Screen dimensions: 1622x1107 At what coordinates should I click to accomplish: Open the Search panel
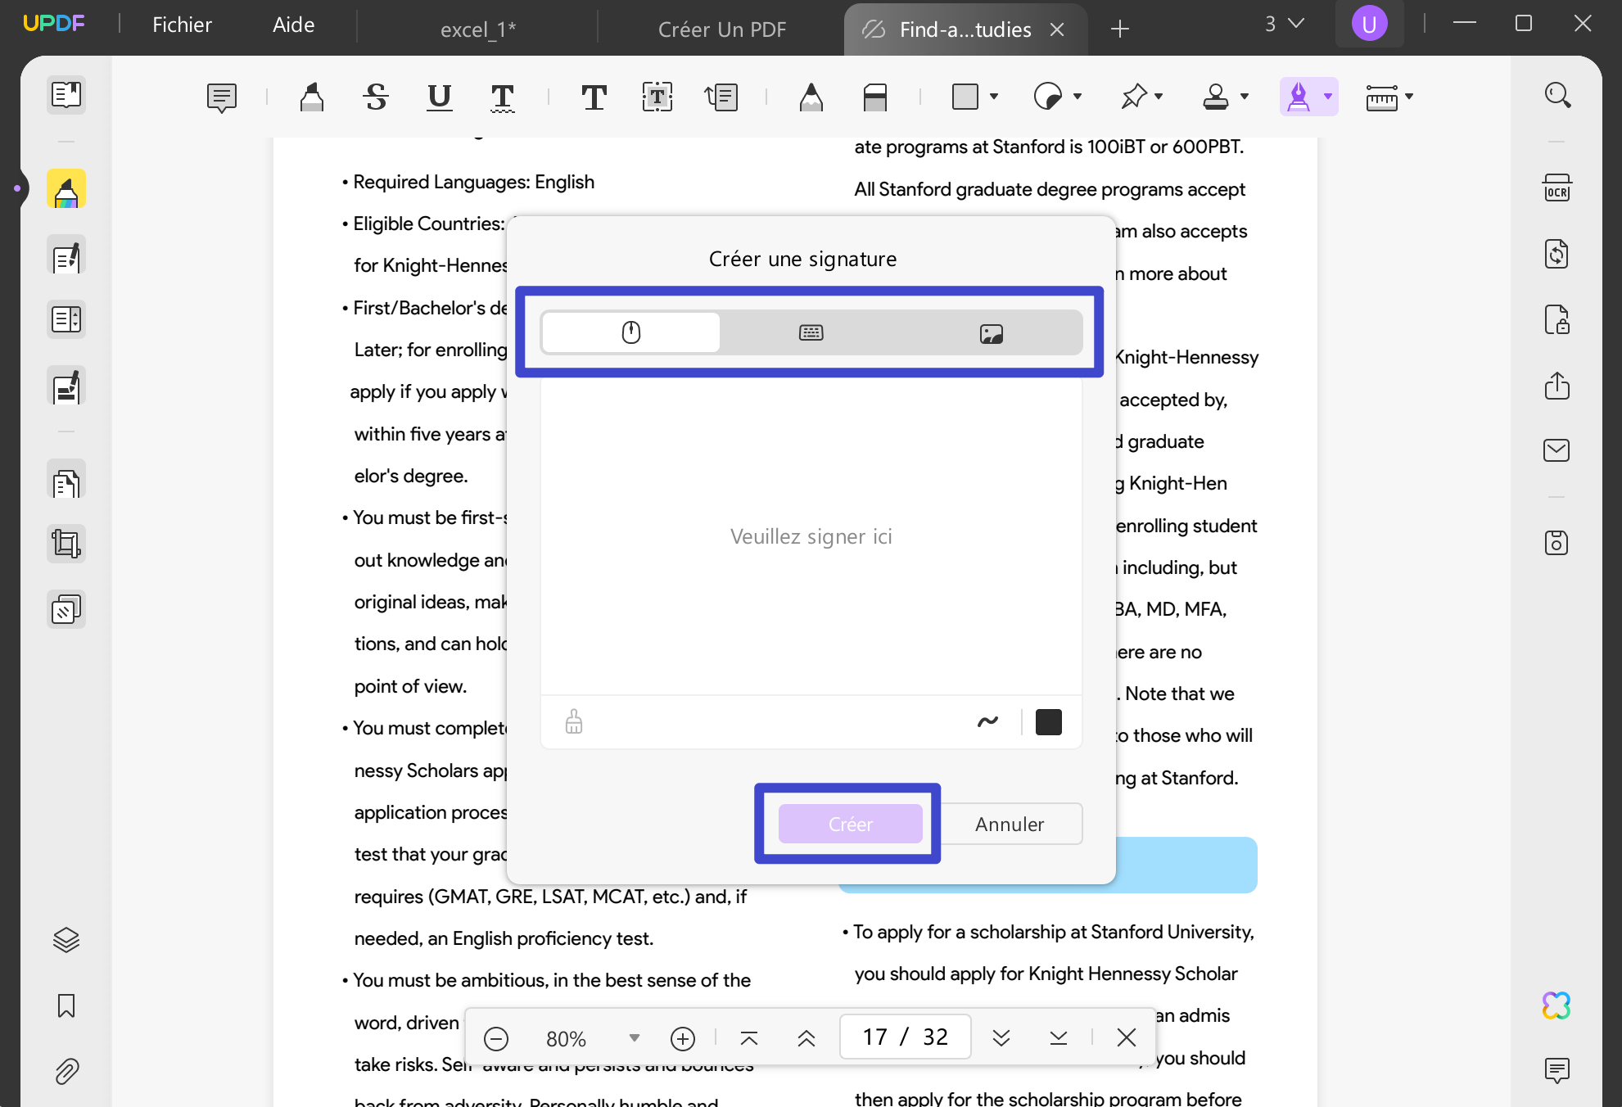click(1557, 94)
